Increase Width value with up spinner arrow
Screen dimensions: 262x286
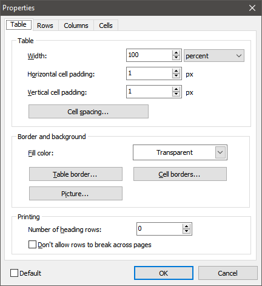coord(176,53)
